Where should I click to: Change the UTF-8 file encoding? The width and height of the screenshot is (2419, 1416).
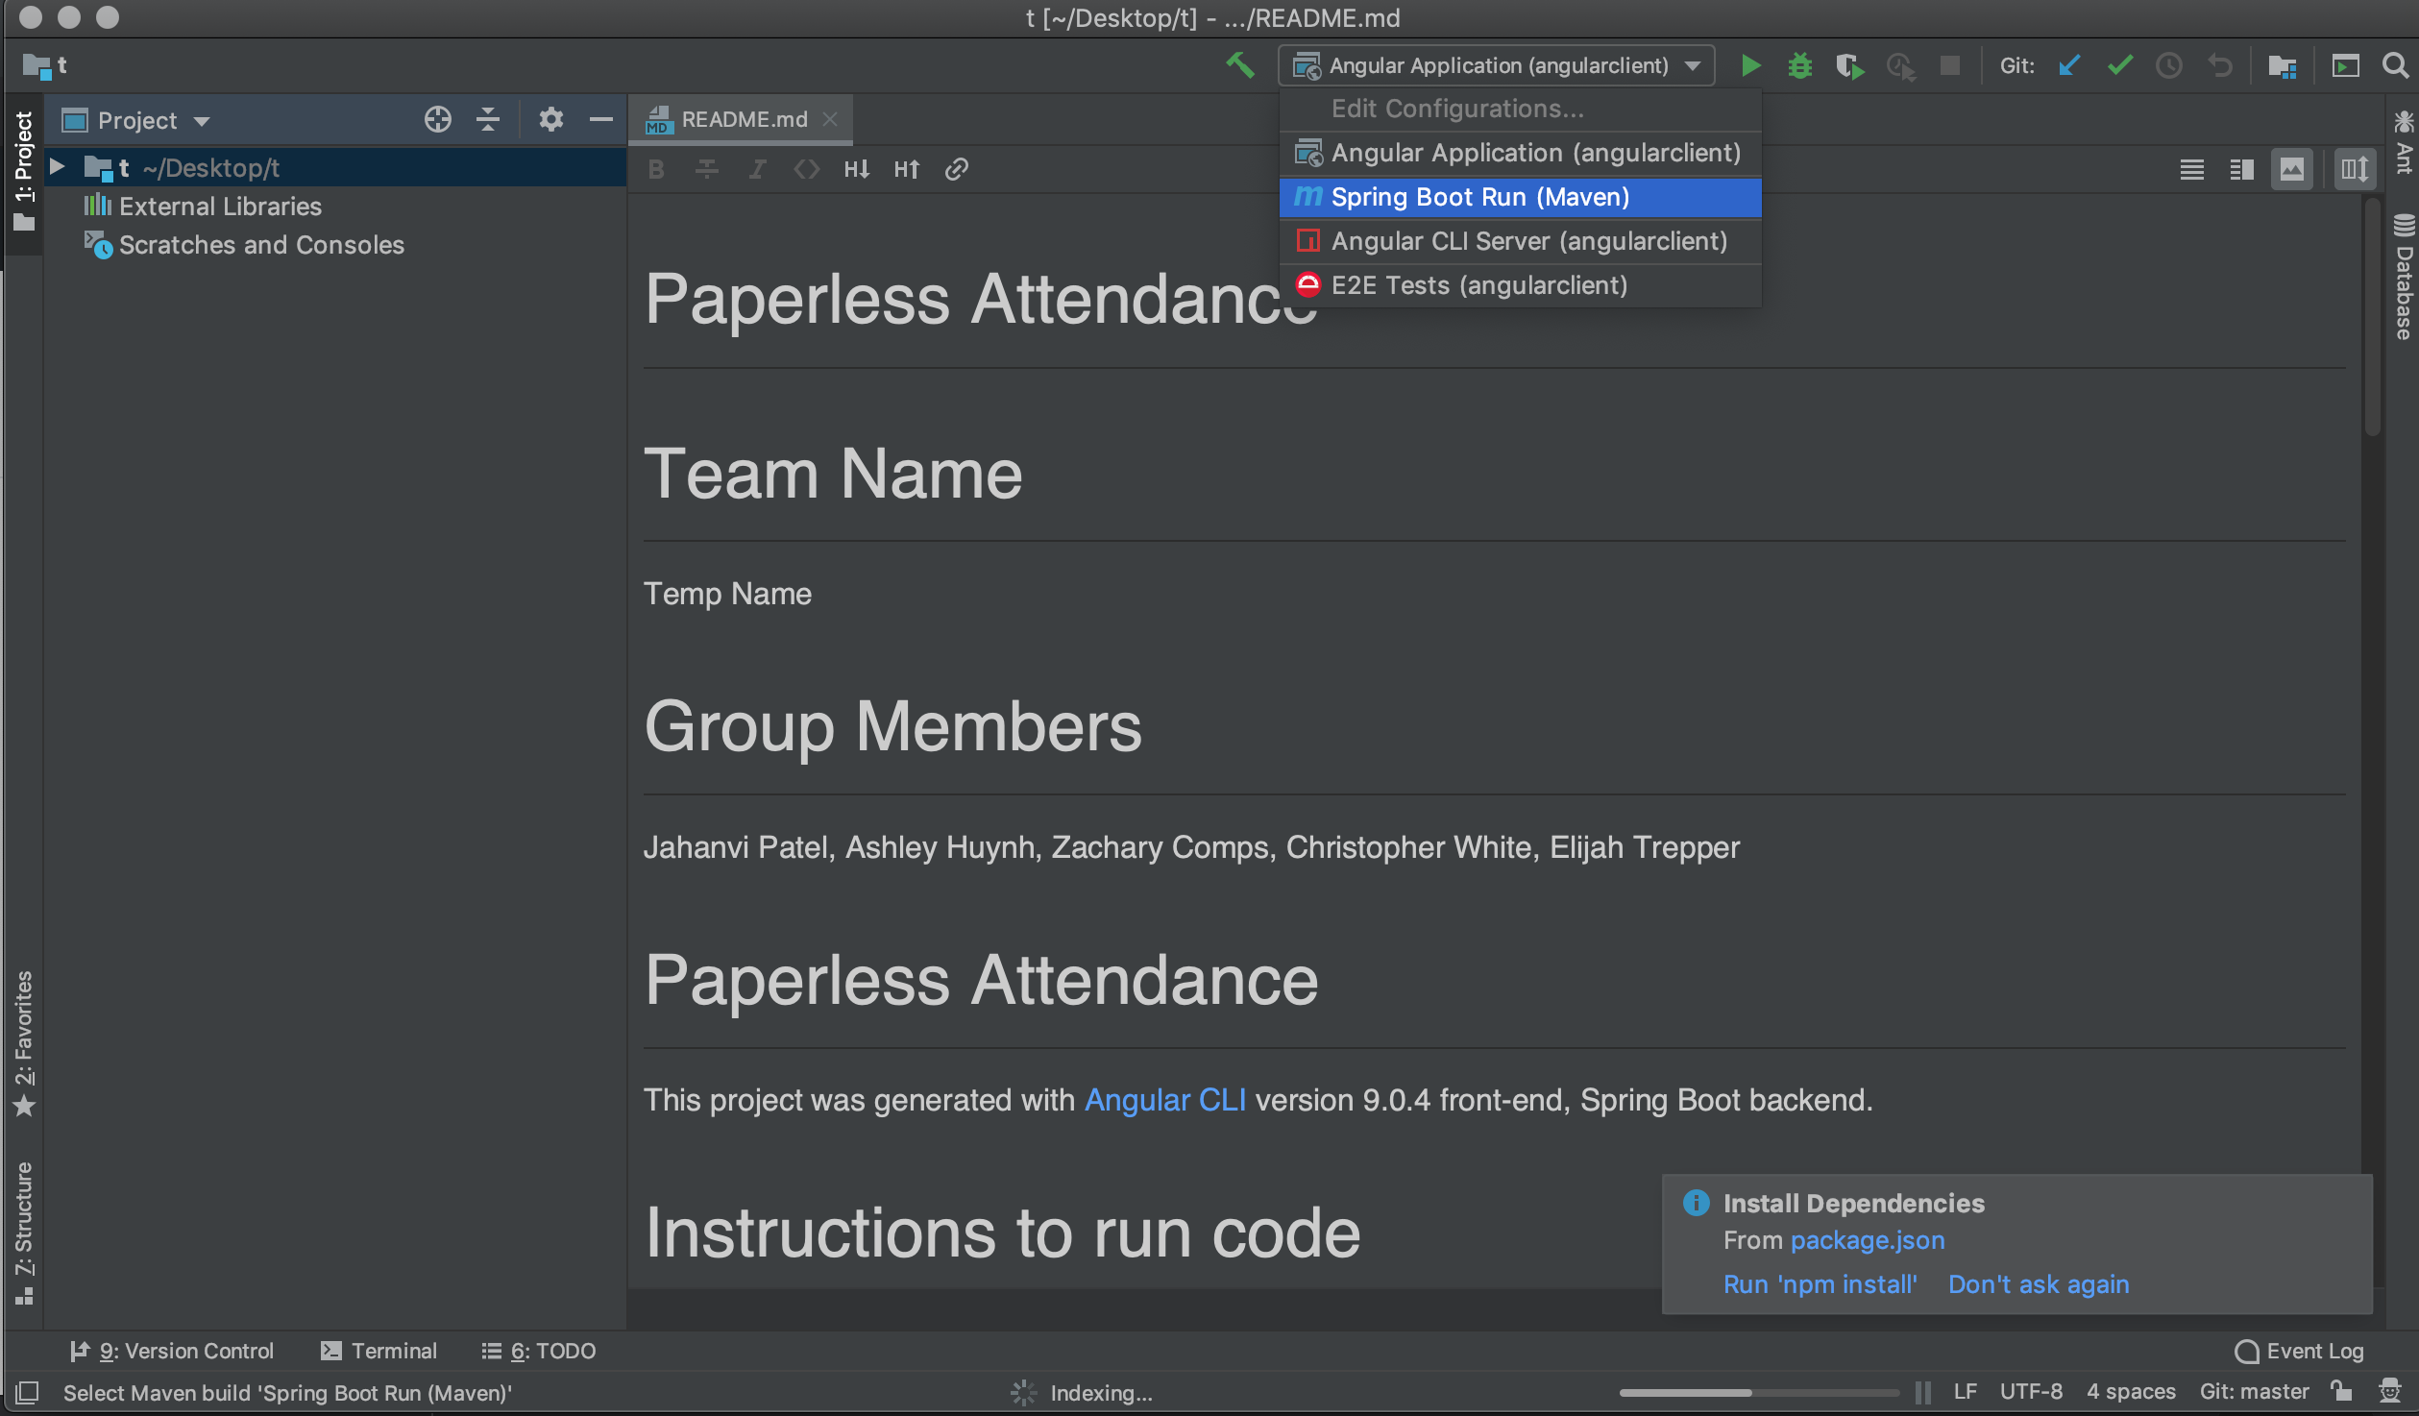pos(2031,1392)
